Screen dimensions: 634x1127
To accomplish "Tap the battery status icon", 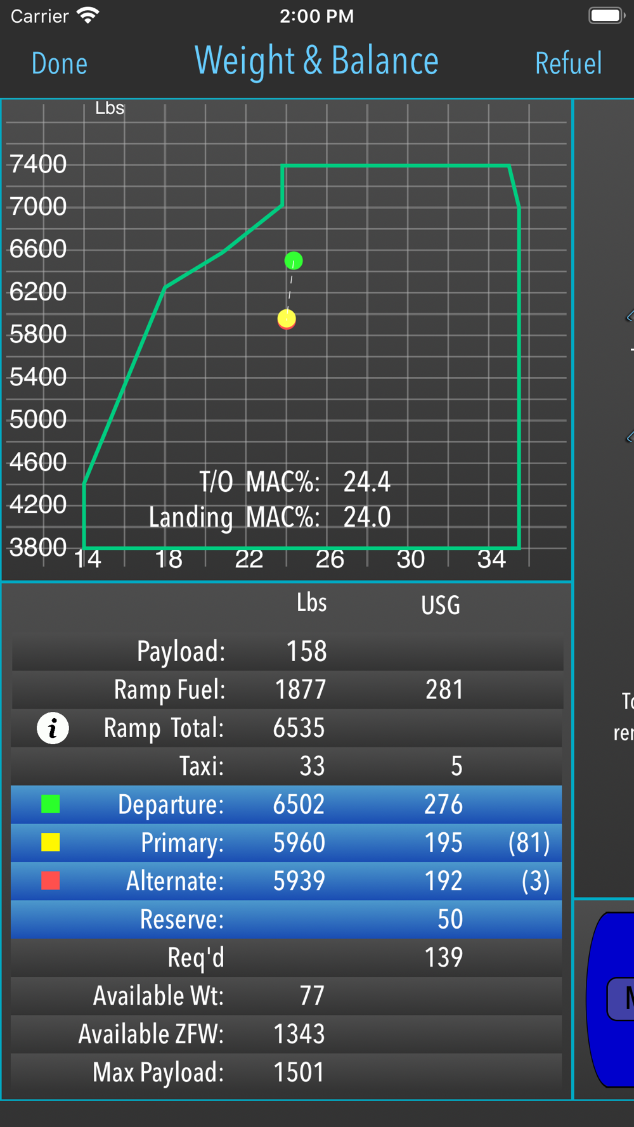I will [x=606, y=16].
